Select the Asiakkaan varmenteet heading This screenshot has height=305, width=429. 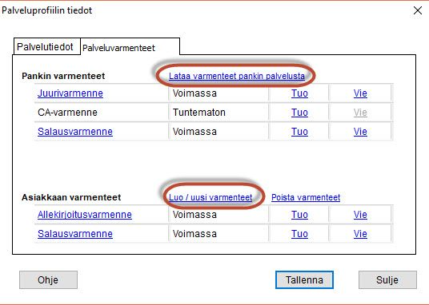(x=71, y=197)
